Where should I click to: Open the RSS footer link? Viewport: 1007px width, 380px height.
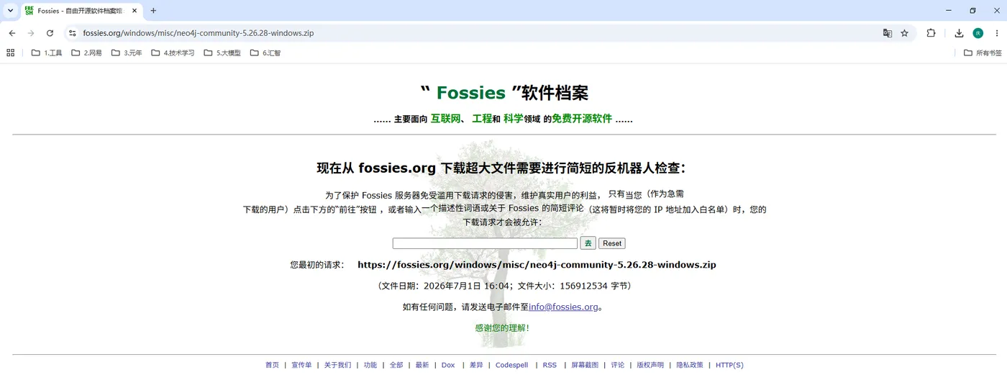[x=550, y=365]
